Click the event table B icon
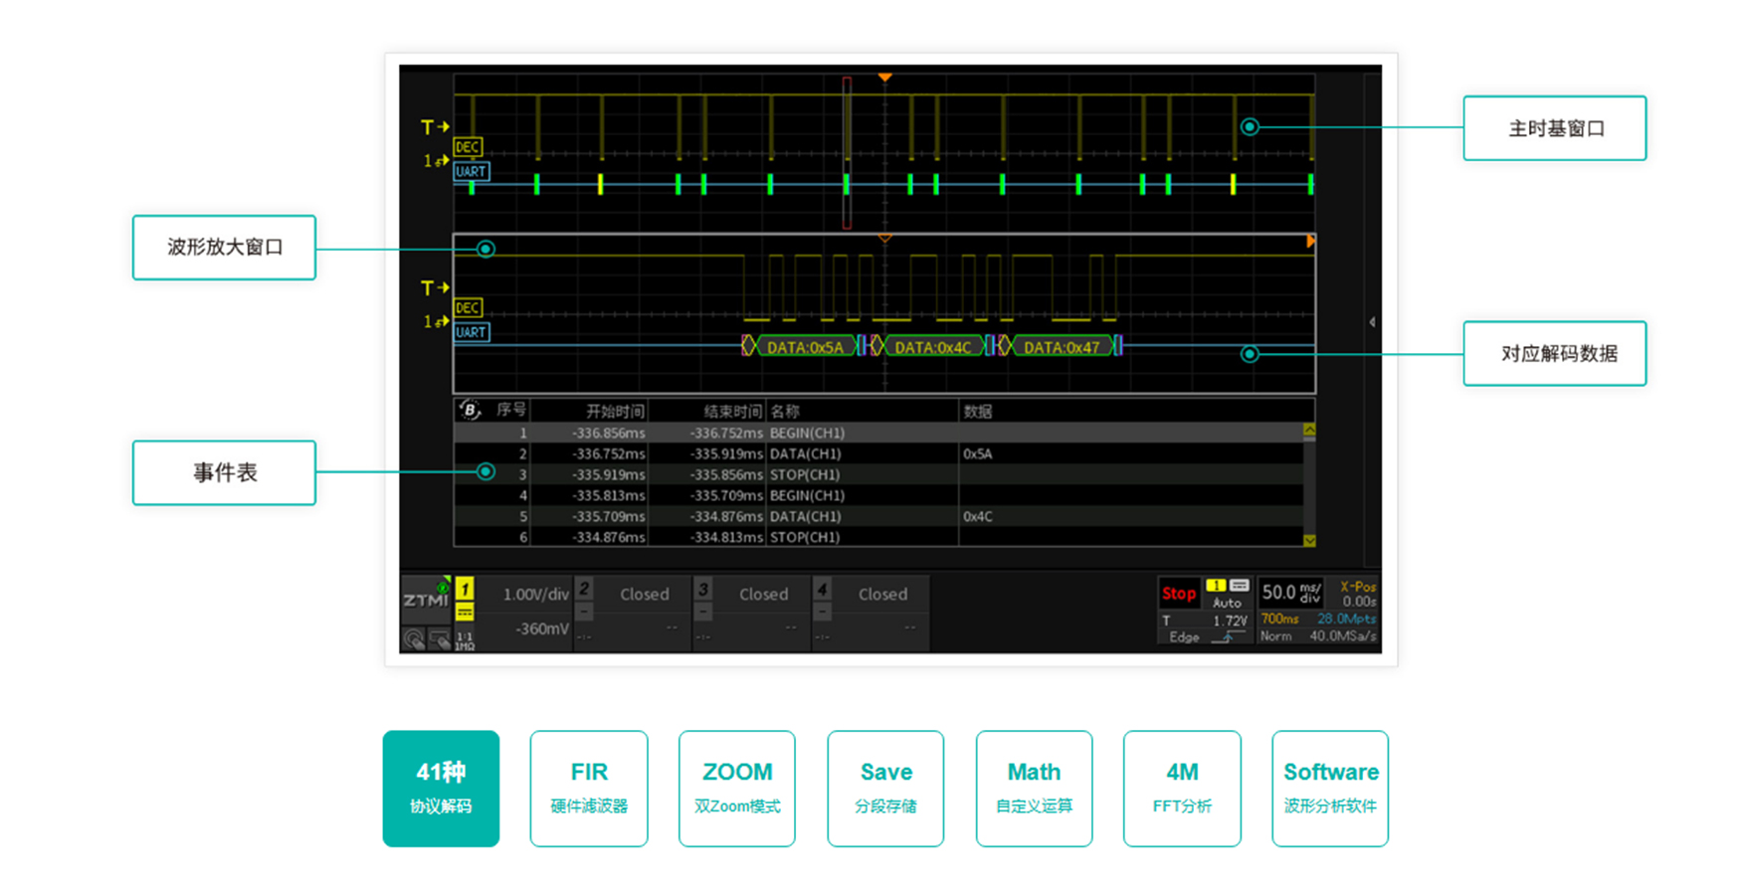The height and width of the screenshot is (895, 1751). coord(470,410)
